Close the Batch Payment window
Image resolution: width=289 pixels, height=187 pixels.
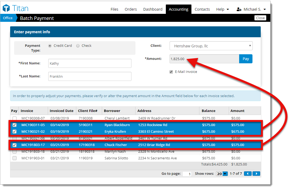[260, 18]
